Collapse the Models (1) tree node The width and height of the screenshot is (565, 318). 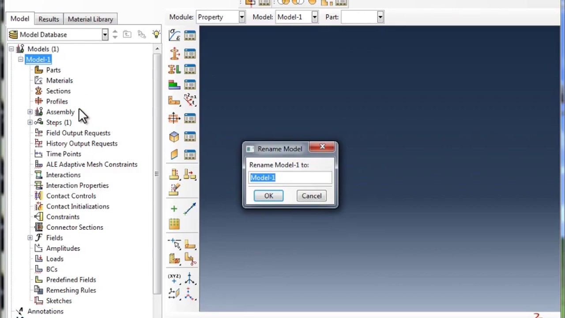click(x=11, y=49)
